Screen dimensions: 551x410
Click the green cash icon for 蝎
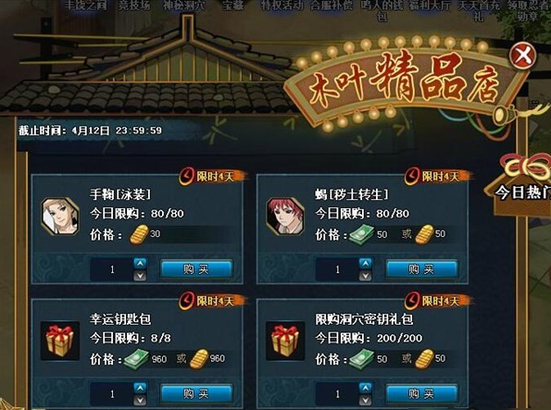361,234
